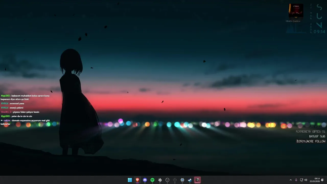Open the notifications bell icon
The height and width of the screenshot is (184, 327).
322,180
